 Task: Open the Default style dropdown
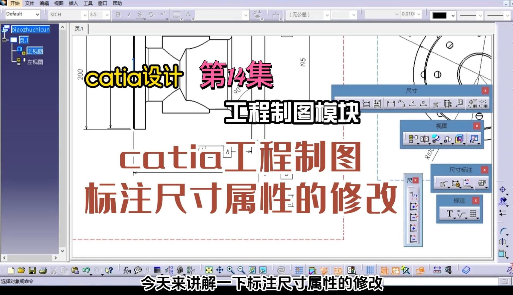coord(37,14)
